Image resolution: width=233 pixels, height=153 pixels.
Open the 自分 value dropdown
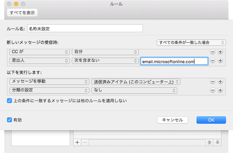coord(105,52)
